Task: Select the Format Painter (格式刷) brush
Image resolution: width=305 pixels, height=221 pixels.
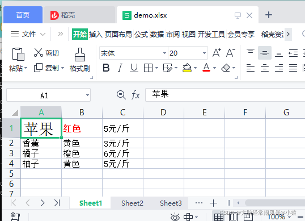Action: click(80, 55)
